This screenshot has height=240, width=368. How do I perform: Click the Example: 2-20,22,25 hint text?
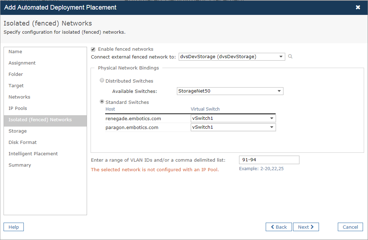pos(261,169)
